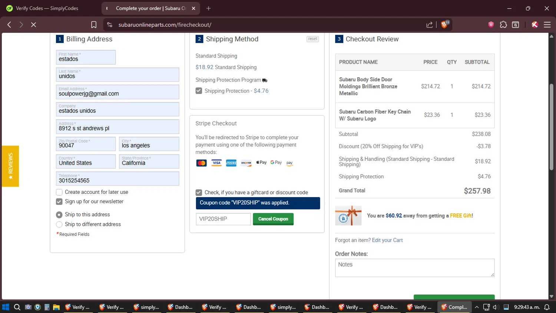The image size is (556, 313).
Task: Open the tab search window icon
Action: click(x=516, y=25)
